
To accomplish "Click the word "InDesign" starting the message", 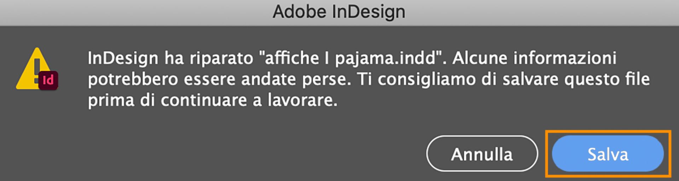I will click(x=123, y=58).
